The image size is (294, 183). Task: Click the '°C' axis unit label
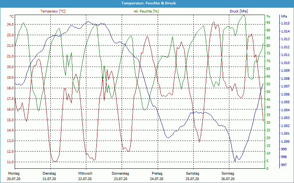click(x=12, y=16)
